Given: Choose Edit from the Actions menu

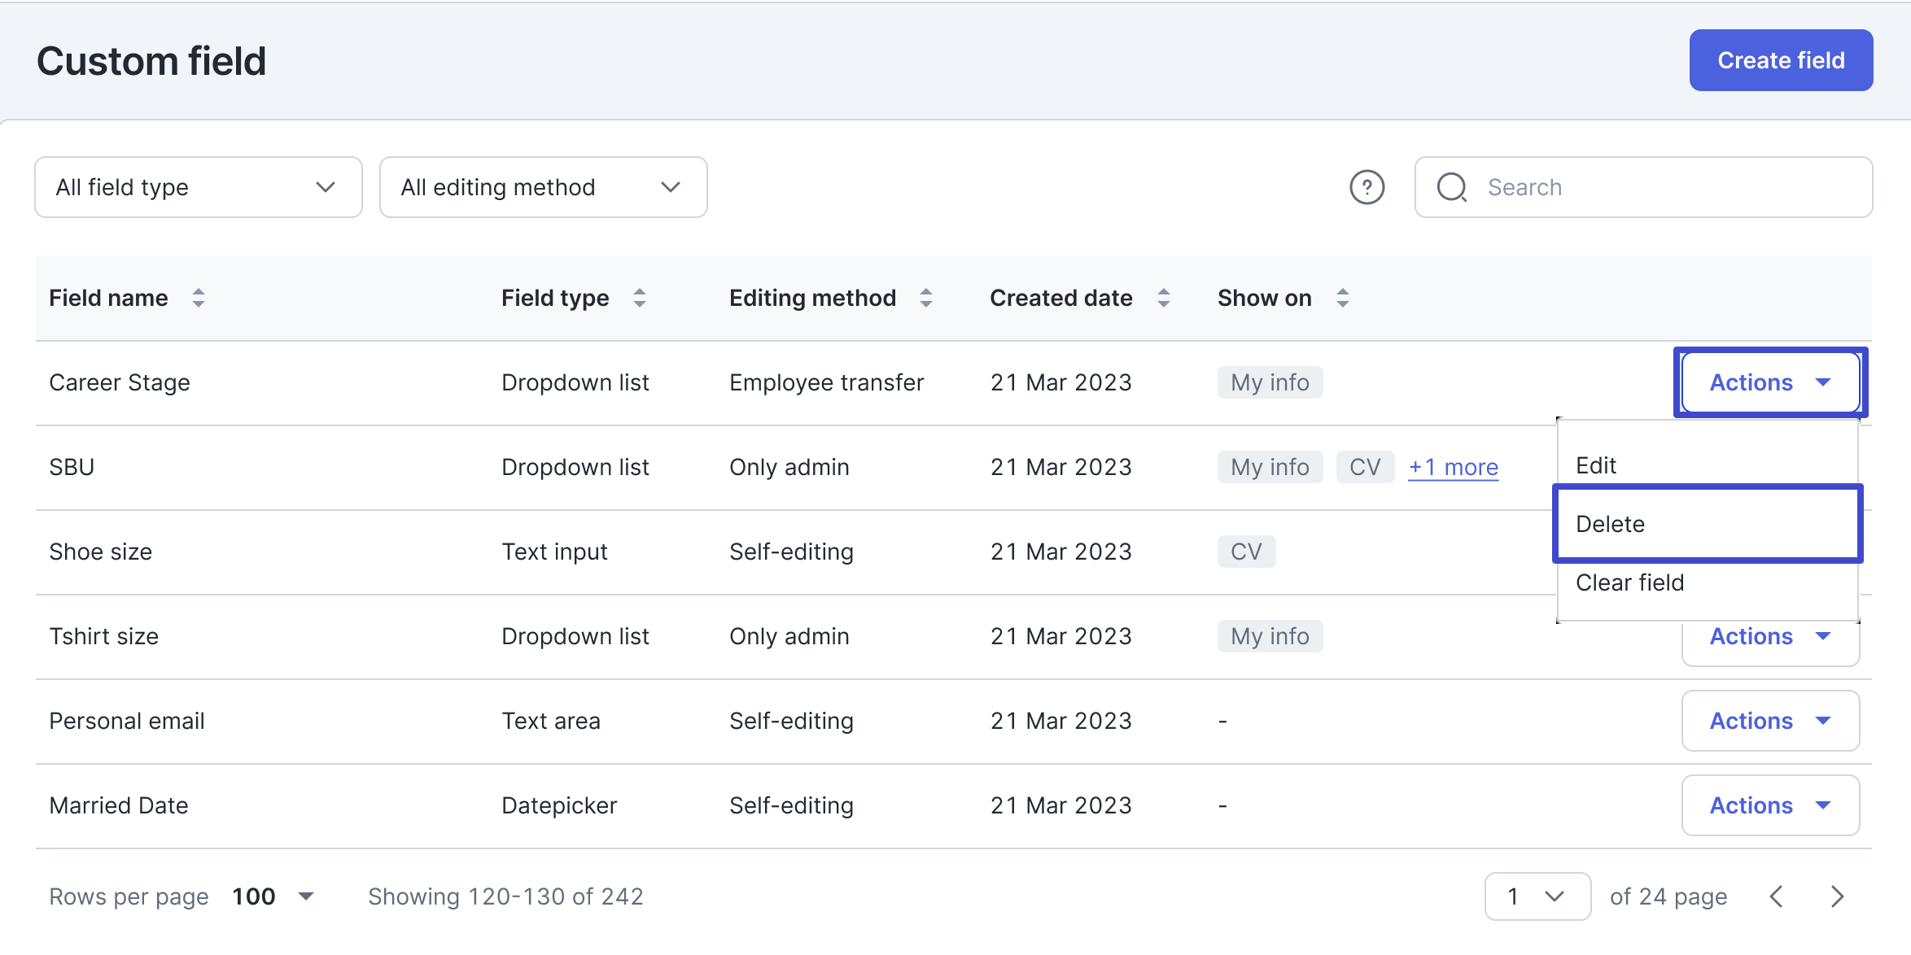Looking at the screenshot, I should pos(1707,465).
